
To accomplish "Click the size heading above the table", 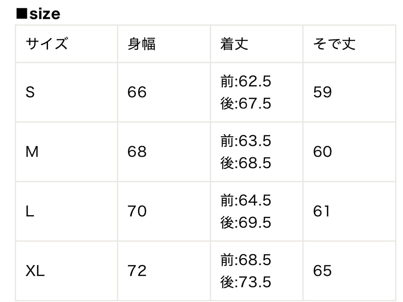I will click(38, 14).
